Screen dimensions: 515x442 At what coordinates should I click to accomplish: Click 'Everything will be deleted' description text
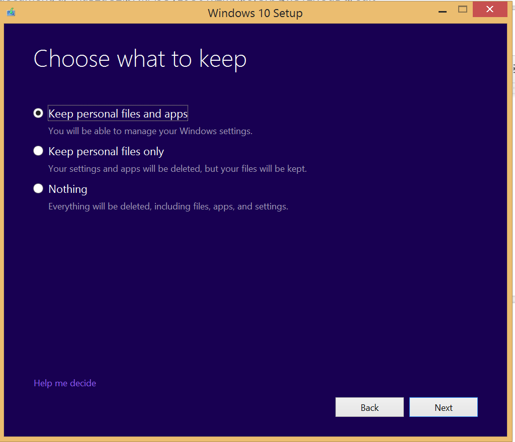[168, 206]
